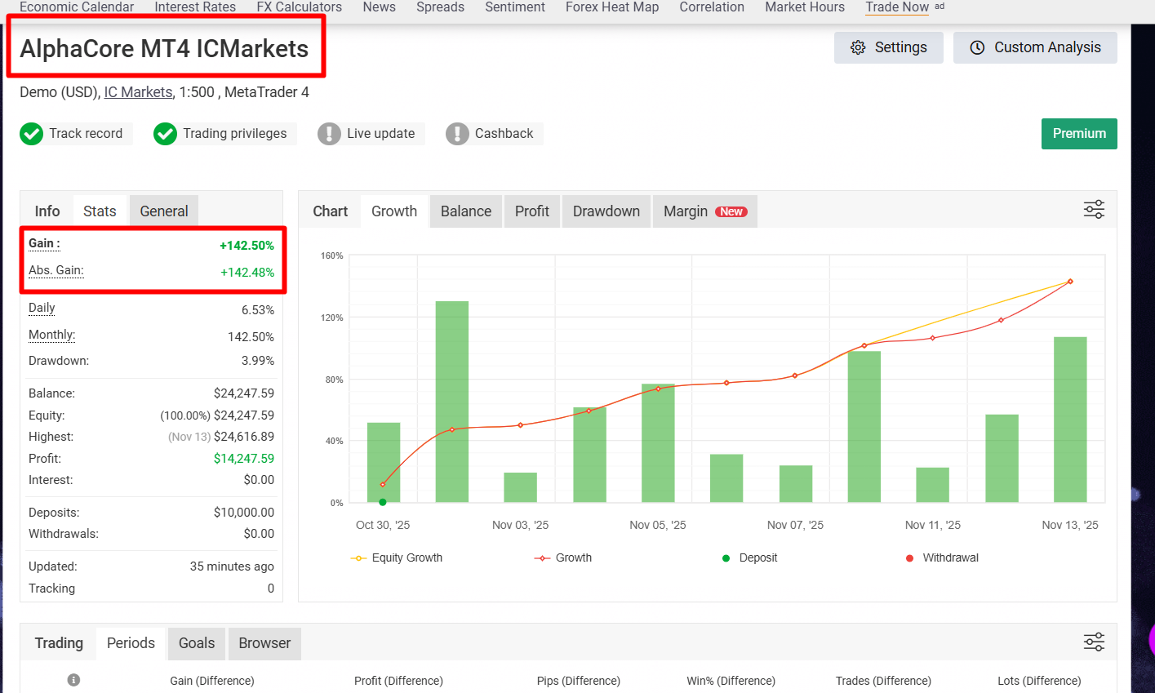This screenshot has height=693, width=1155.
Task: Click the Trades (Difference) column header
Action: click(x=883, y=681)
